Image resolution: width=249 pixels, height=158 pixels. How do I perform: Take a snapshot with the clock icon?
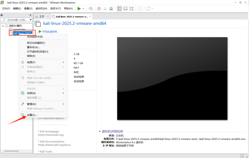point(99,9)
